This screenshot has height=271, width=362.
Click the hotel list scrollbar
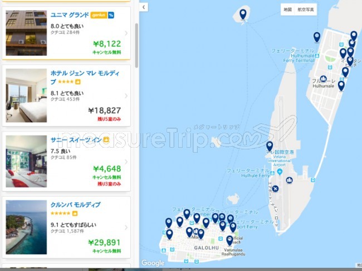point(136,46)
